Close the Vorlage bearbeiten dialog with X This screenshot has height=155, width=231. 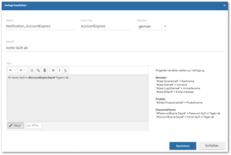pos(224,5)
